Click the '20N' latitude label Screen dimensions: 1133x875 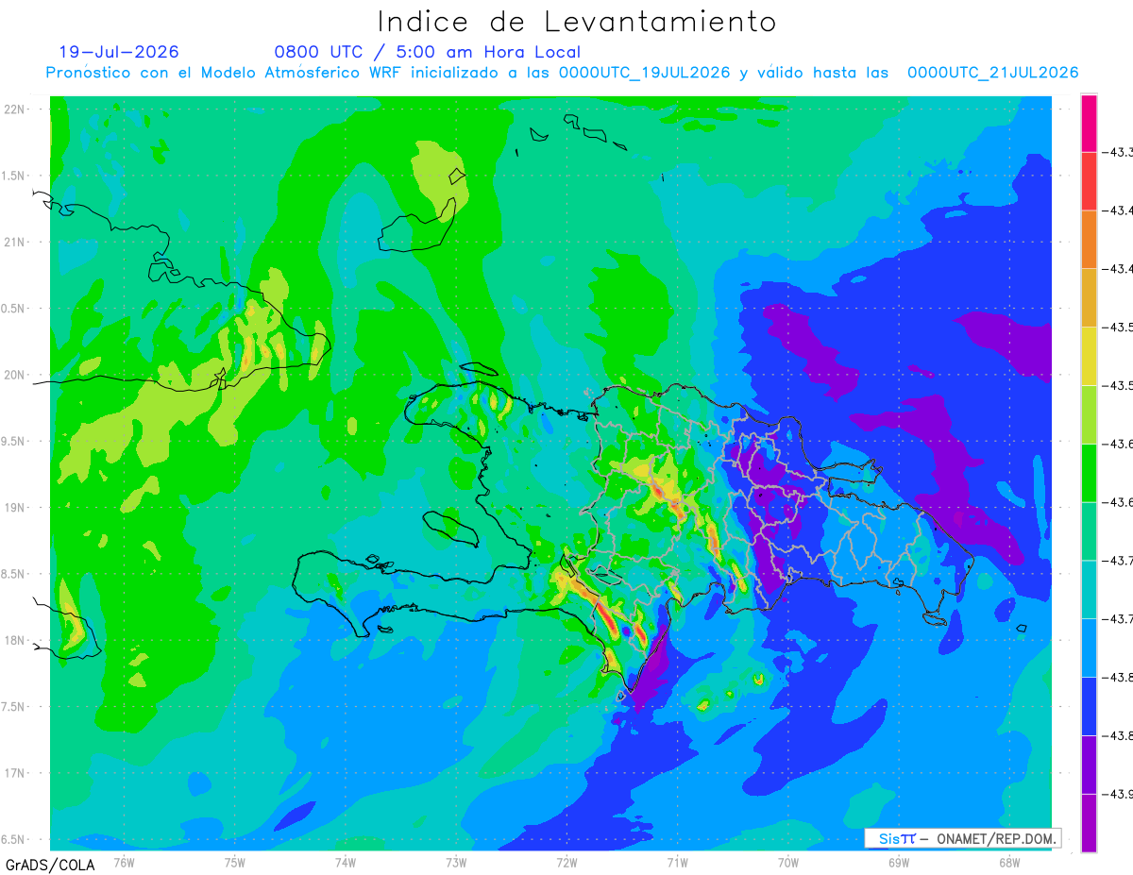(x=16, y=375)
